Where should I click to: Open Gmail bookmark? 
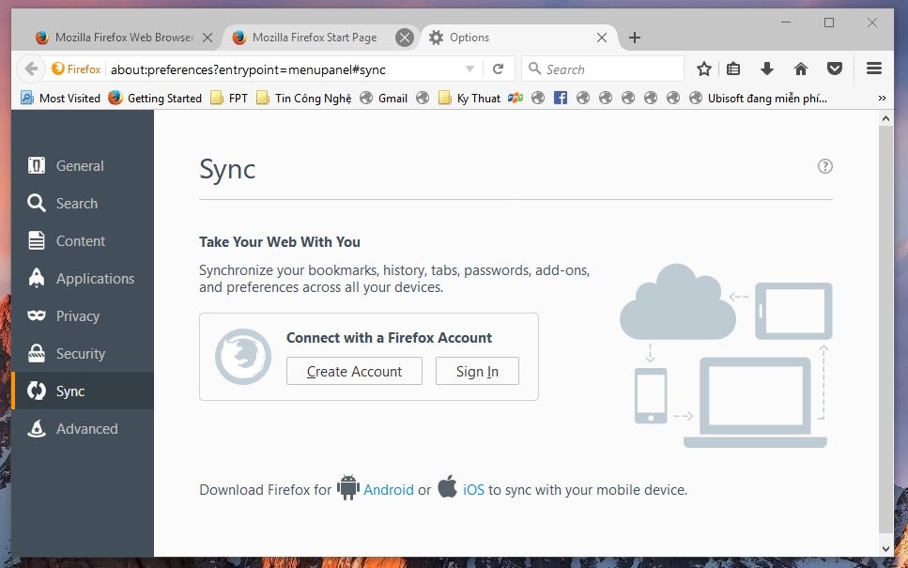(384, 98)
